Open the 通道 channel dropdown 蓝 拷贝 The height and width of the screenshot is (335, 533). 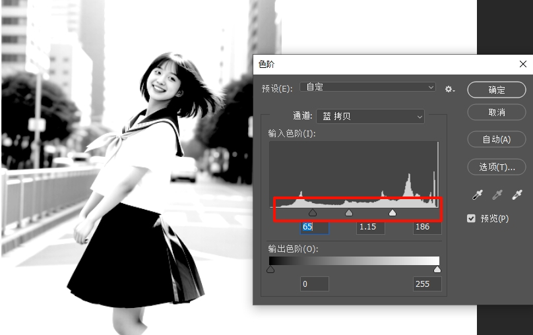point(370,116)
